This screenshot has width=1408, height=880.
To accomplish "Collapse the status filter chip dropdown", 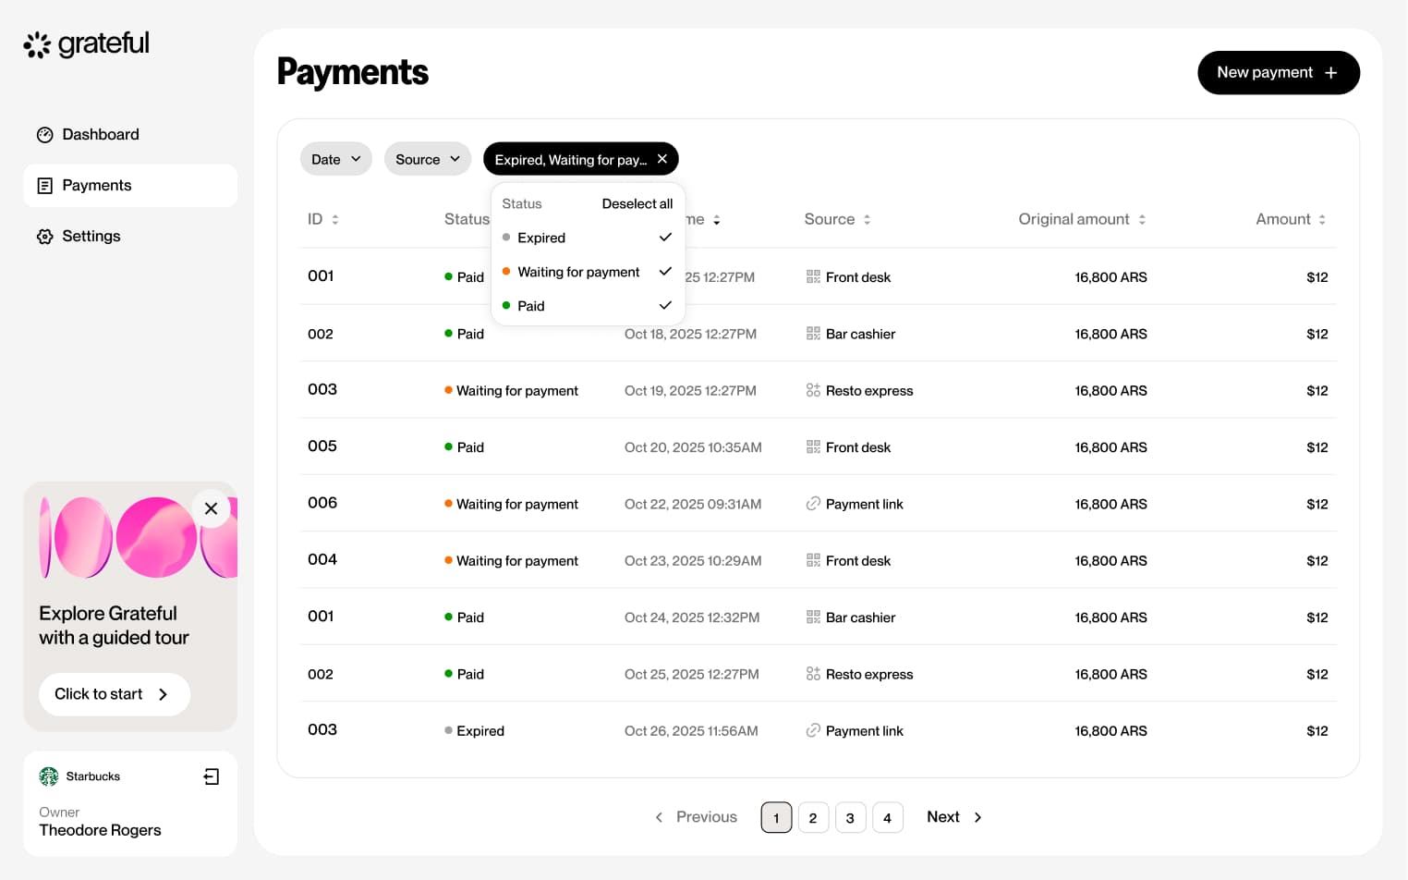I will pyautogui.click(x=569, y=159).
